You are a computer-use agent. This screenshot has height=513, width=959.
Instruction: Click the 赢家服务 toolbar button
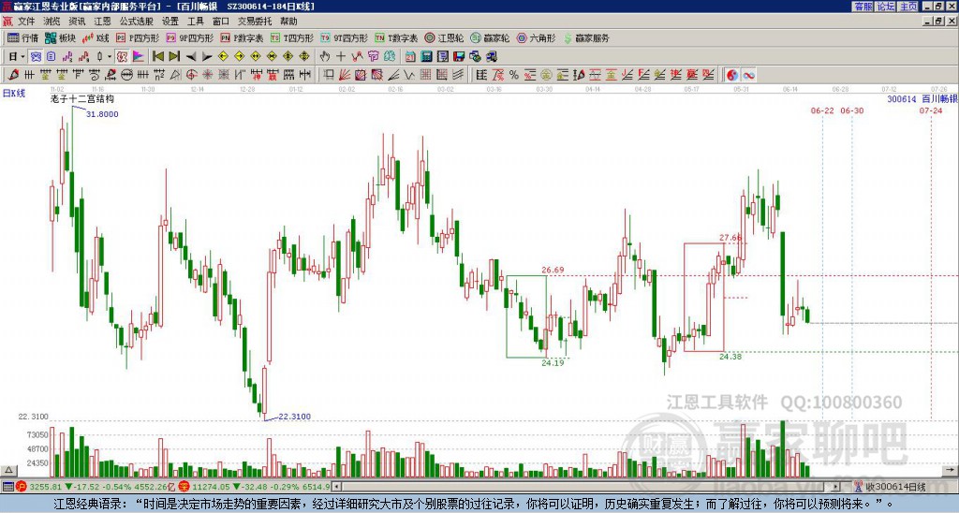pyautogui.click(x=586, y=37)
